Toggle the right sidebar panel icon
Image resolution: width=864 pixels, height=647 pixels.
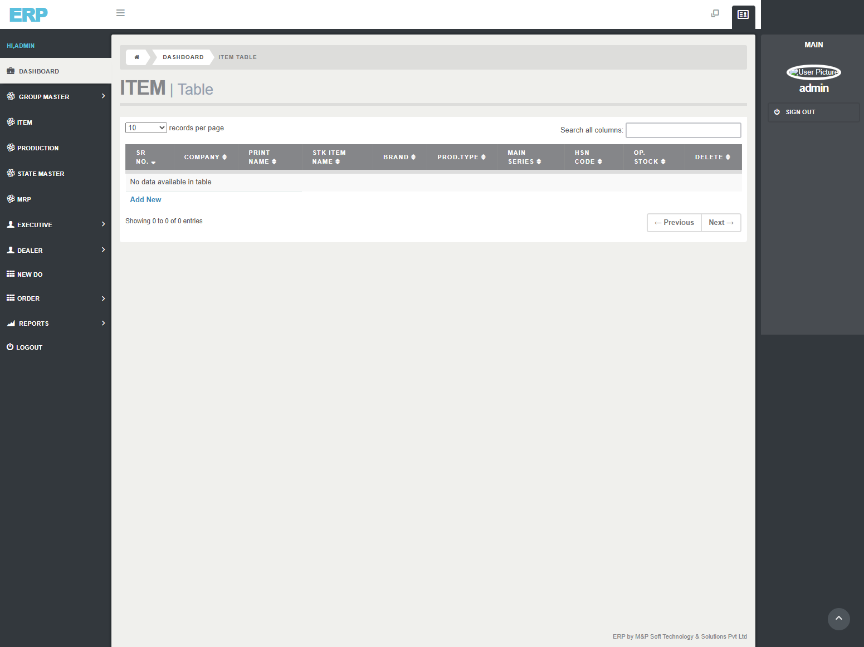[743, 15]
